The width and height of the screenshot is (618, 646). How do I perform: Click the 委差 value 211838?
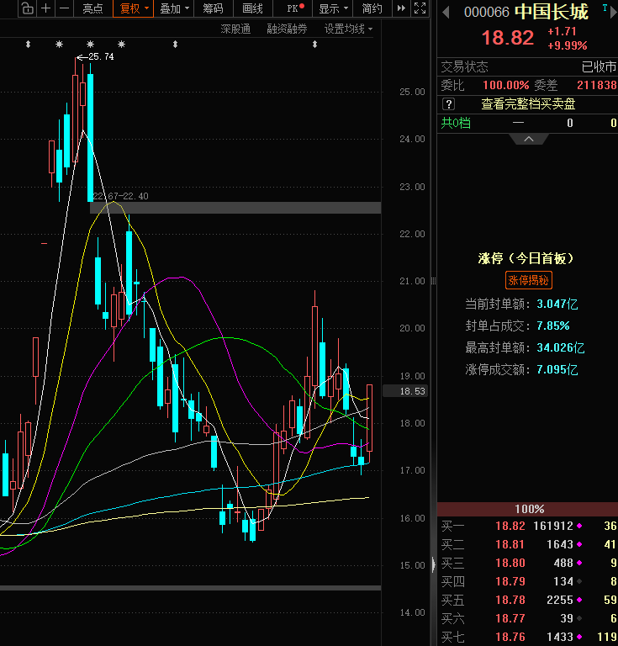coord(597,85)
